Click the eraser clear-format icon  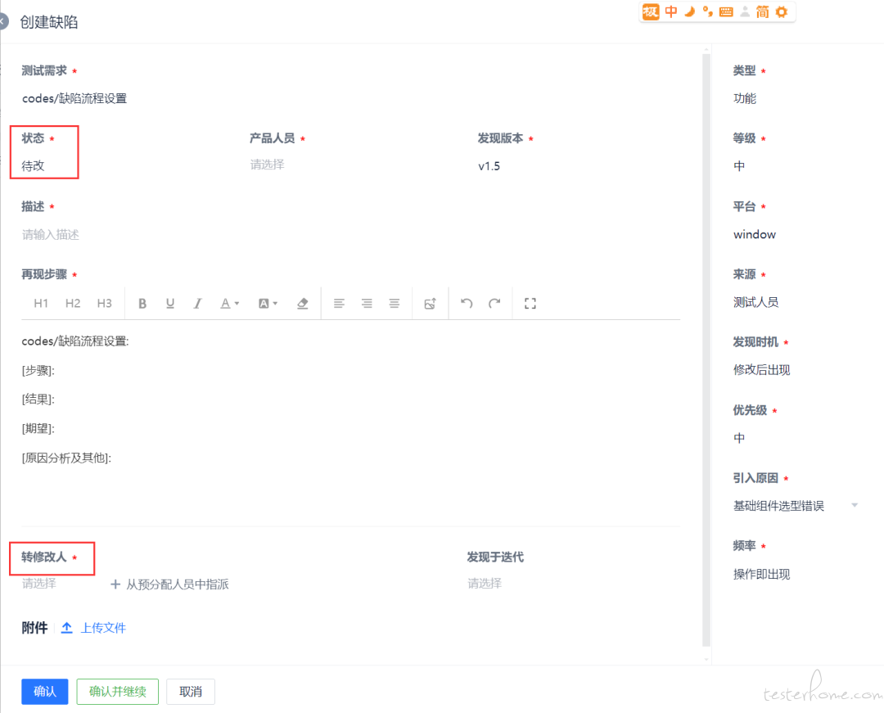coord(302,304)
